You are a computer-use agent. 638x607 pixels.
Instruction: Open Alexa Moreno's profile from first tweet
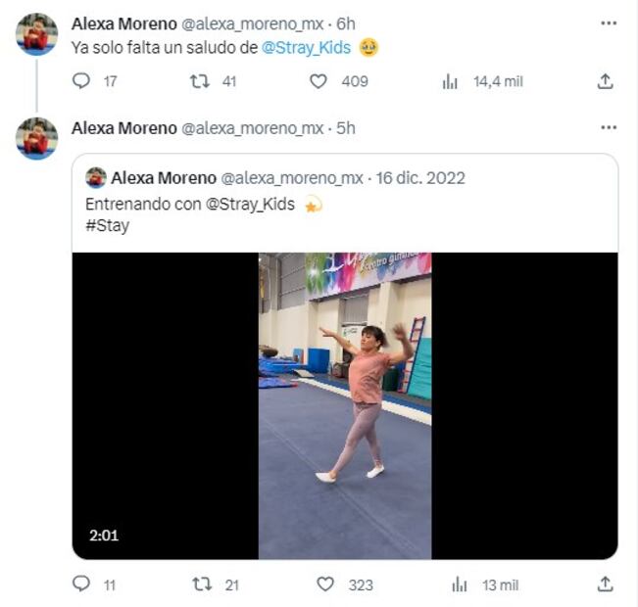pos(123,23)
